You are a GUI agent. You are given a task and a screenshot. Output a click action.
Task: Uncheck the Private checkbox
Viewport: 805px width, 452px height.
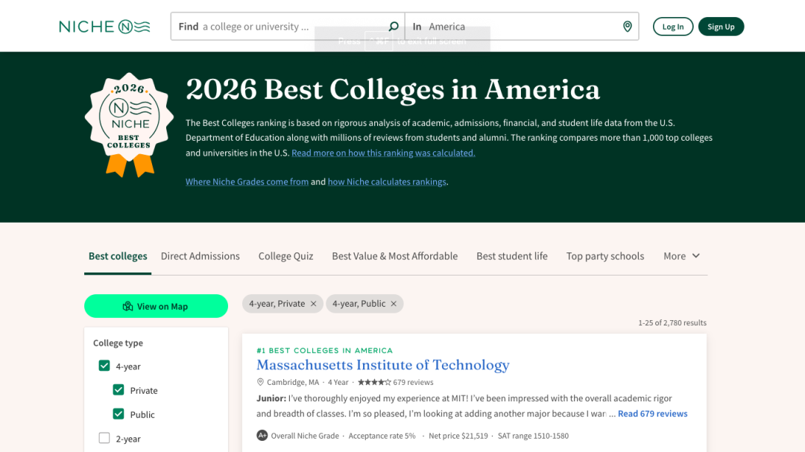[x=119, y=390]
